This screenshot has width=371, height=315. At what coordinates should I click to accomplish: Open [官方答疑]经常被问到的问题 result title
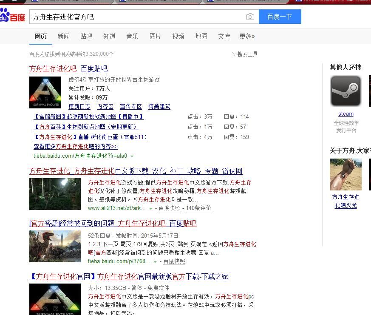click(113, 223)
